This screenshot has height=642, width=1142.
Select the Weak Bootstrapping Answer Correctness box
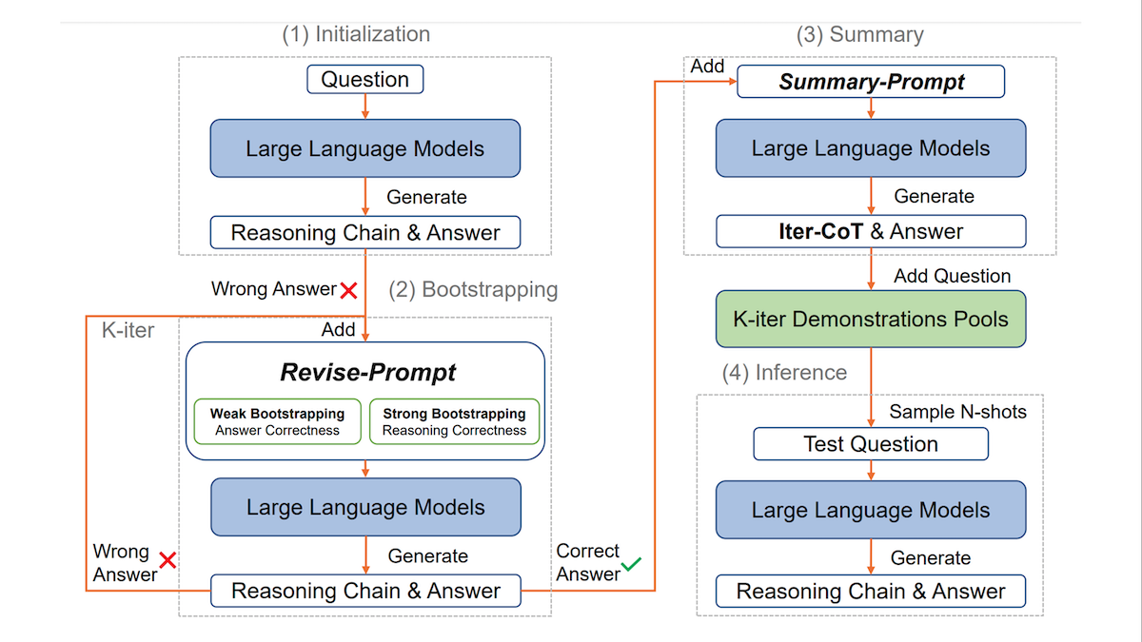277,421
